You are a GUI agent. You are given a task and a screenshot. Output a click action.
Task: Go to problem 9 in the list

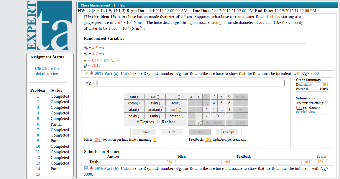(x=38, y=141)
